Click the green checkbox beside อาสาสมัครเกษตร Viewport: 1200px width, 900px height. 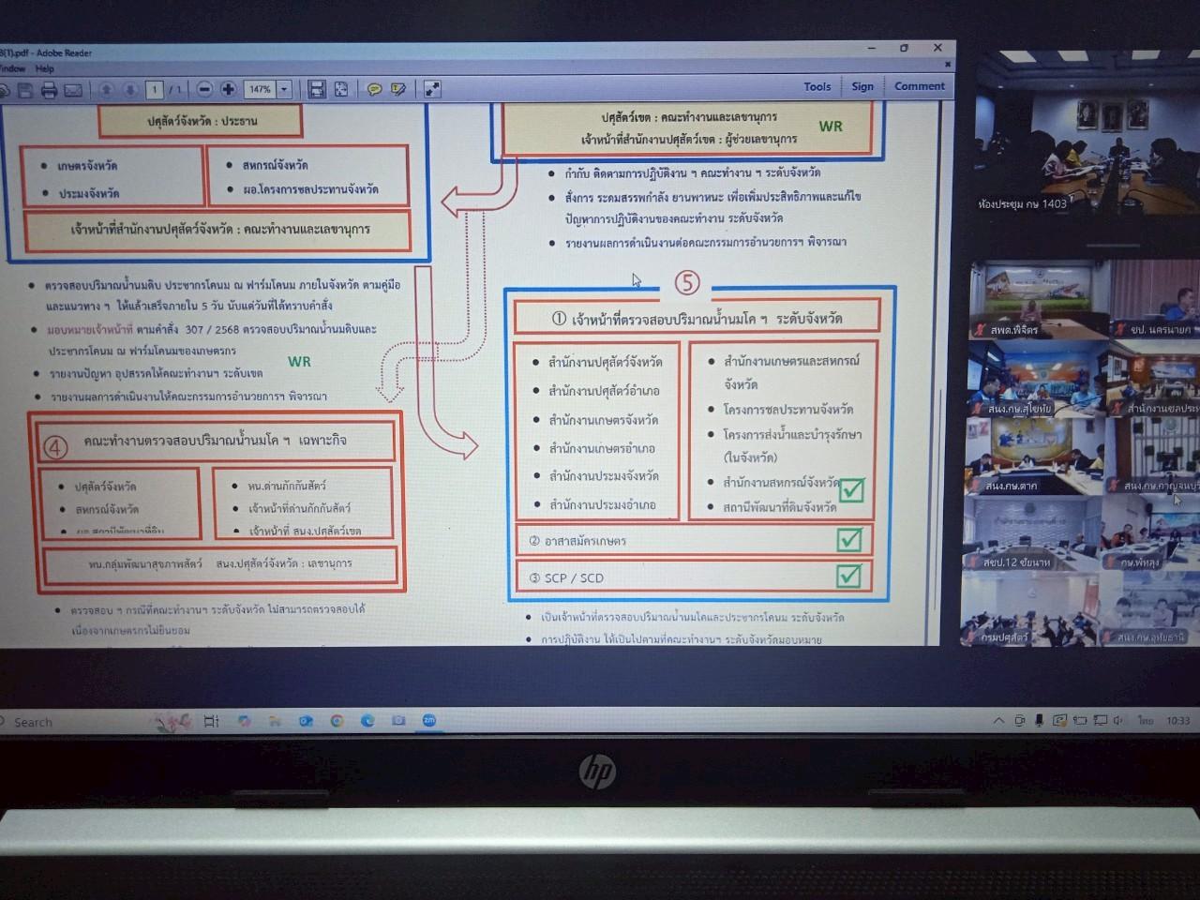tap(848, 539)
